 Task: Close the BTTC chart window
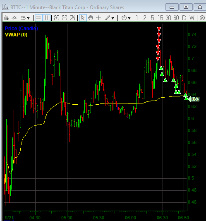[x=200, y=7]
